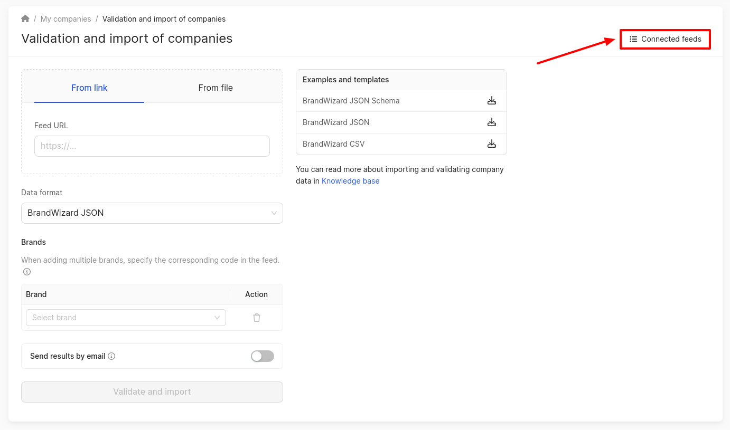Switch to the From file tab
This screenshot has width=730, height=430.
[216, 88]
